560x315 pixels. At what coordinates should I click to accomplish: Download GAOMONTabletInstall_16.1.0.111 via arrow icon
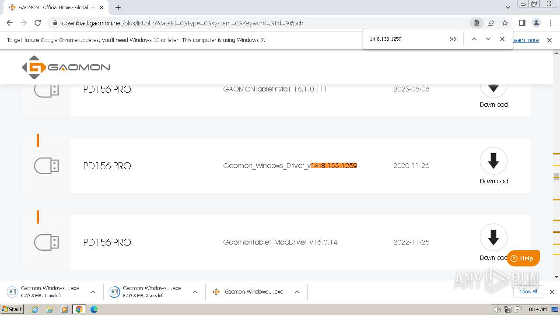point(493,88)
